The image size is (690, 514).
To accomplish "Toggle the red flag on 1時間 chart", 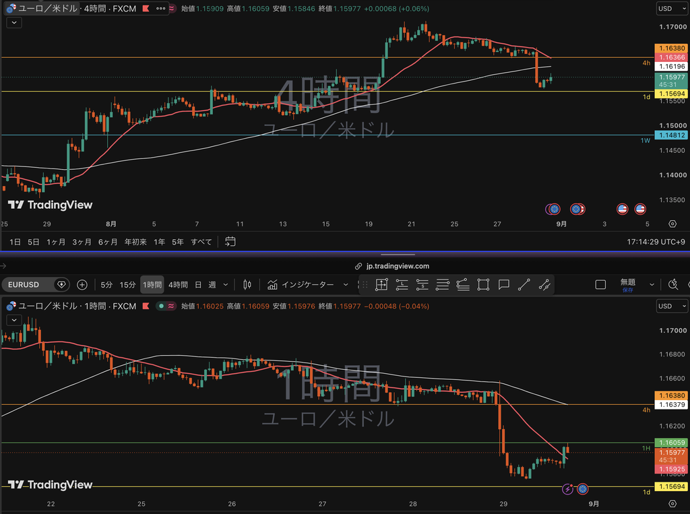I will click(146, 306).
